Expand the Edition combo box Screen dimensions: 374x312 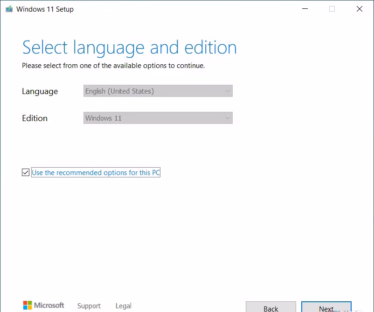tap(158, 118)
